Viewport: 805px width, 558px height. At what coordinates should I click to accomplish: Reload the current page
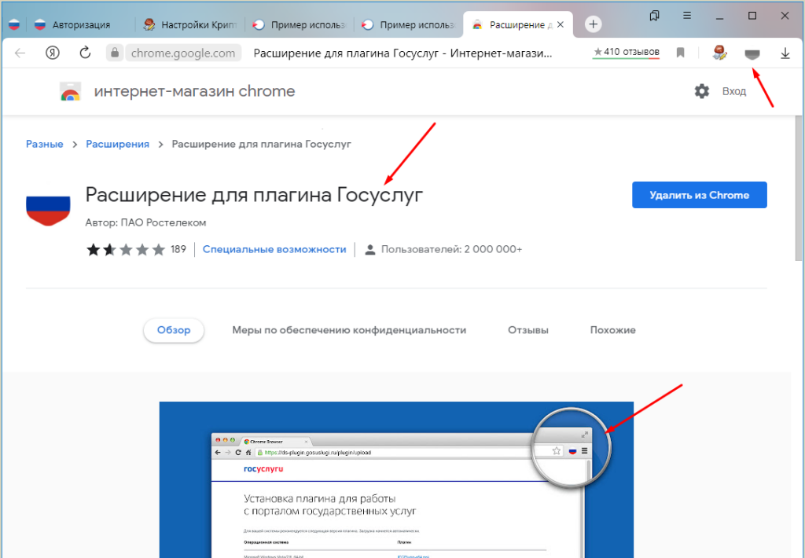click(85, 53)
